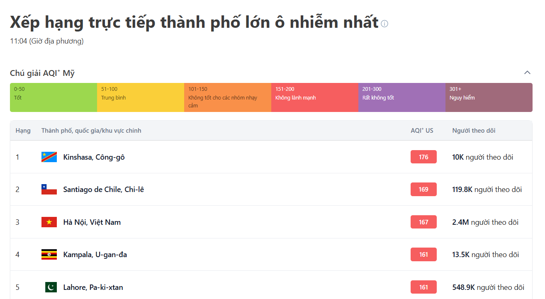Select the Hạng column header
The width and height of the screenshot is (545, 299).
pyautogui.click(x=23, y=130)
